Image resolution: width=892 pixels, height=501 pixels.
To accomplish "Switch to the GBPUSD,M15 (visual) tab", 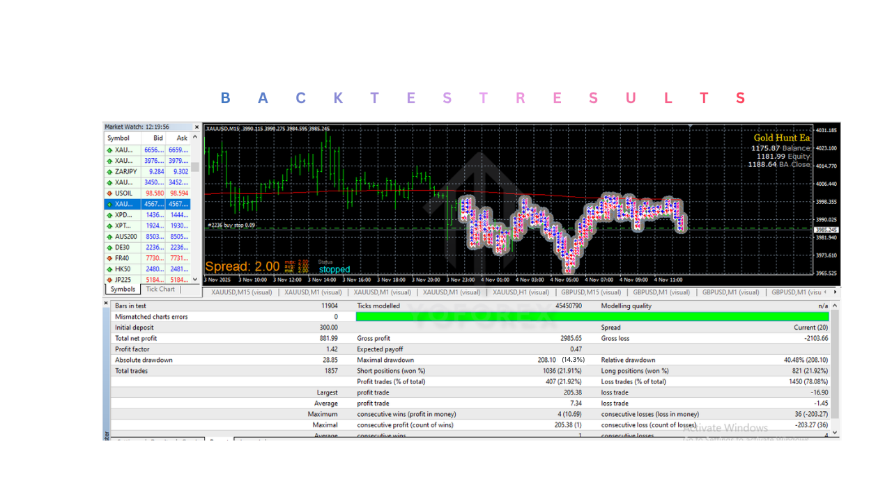I will [592, 292].
